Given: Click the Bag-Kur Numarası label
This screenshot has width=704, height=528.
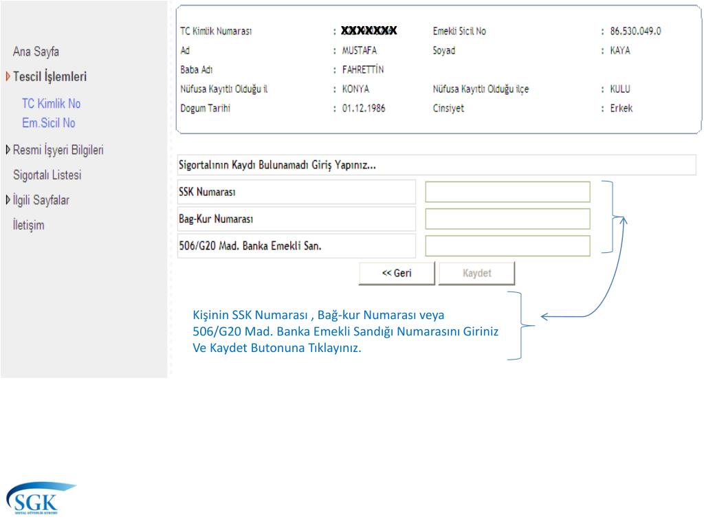Looking at the screenshot, I should tap(216, 219).
